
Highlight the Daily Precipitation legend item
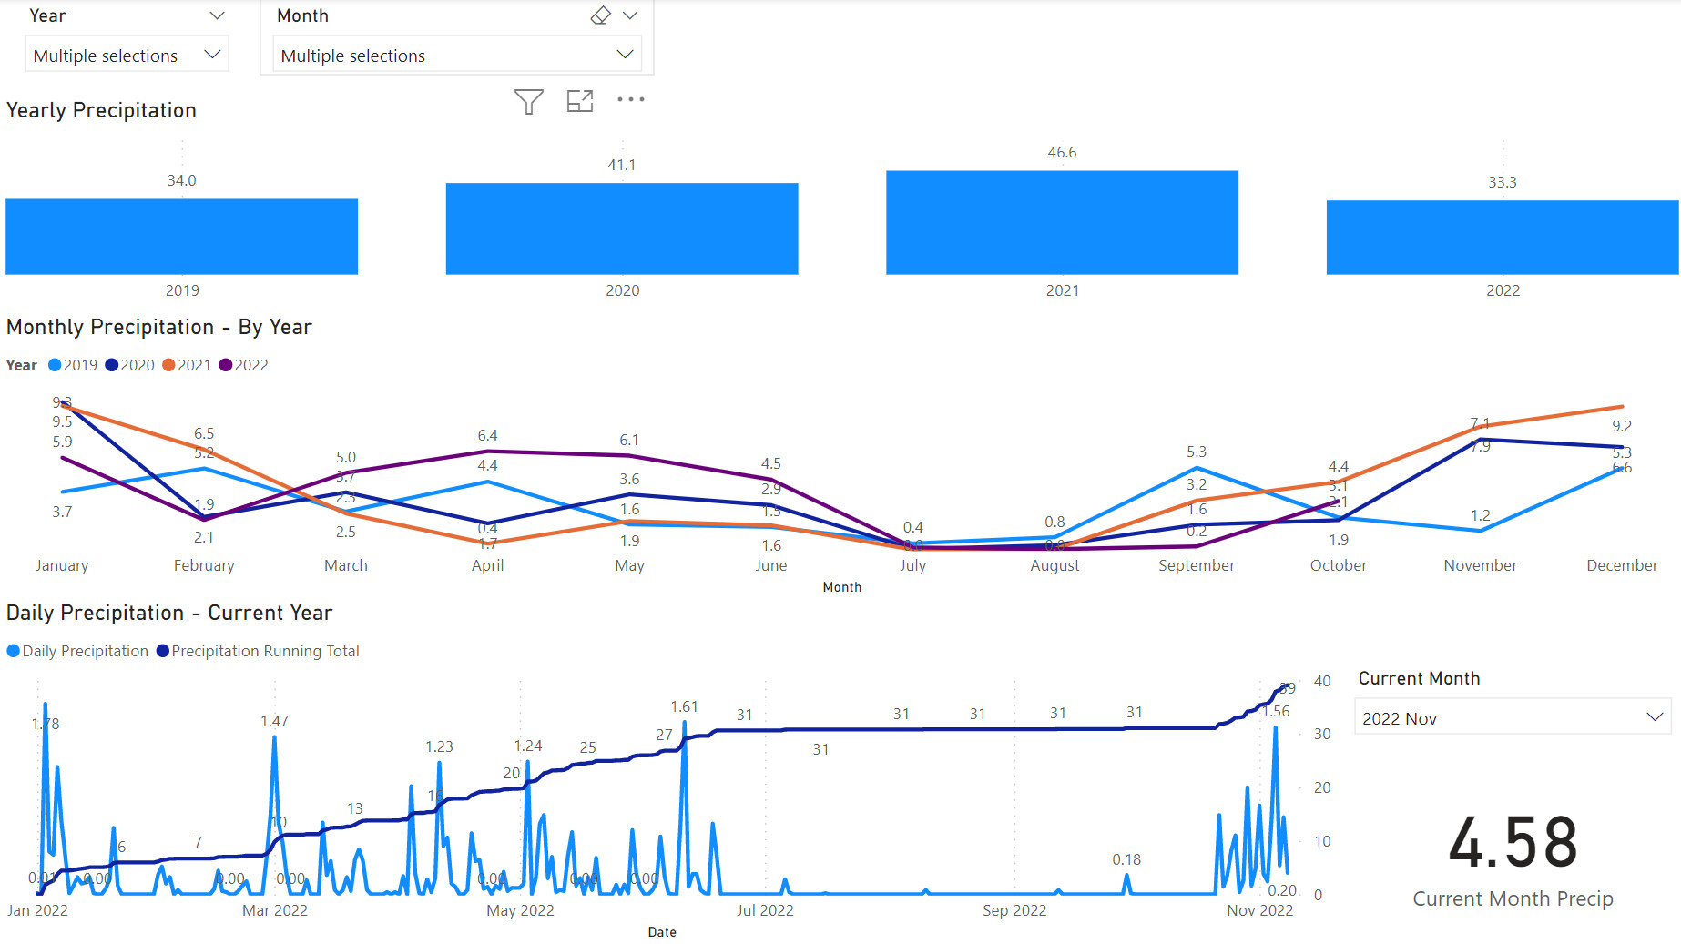point(77,651)
